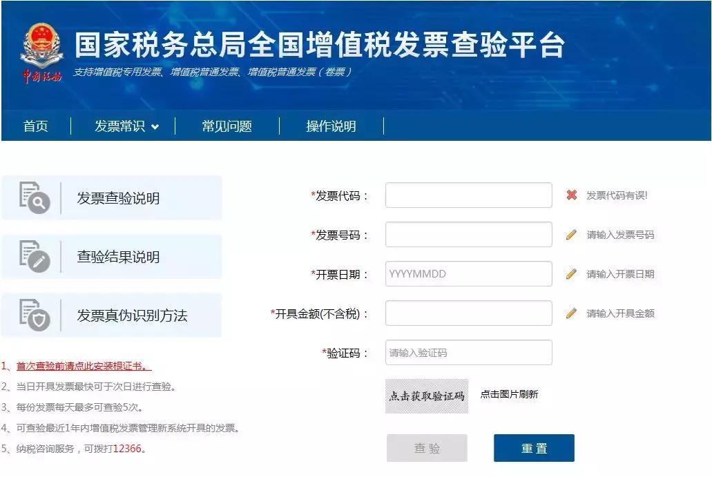Click the pencil icon beside 开具金额 hint
This screenshot has height=477, width=712.
(571, 313)
